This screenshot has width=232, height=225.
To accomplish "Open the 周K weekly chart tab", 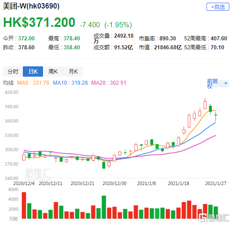I will point(53,71).
